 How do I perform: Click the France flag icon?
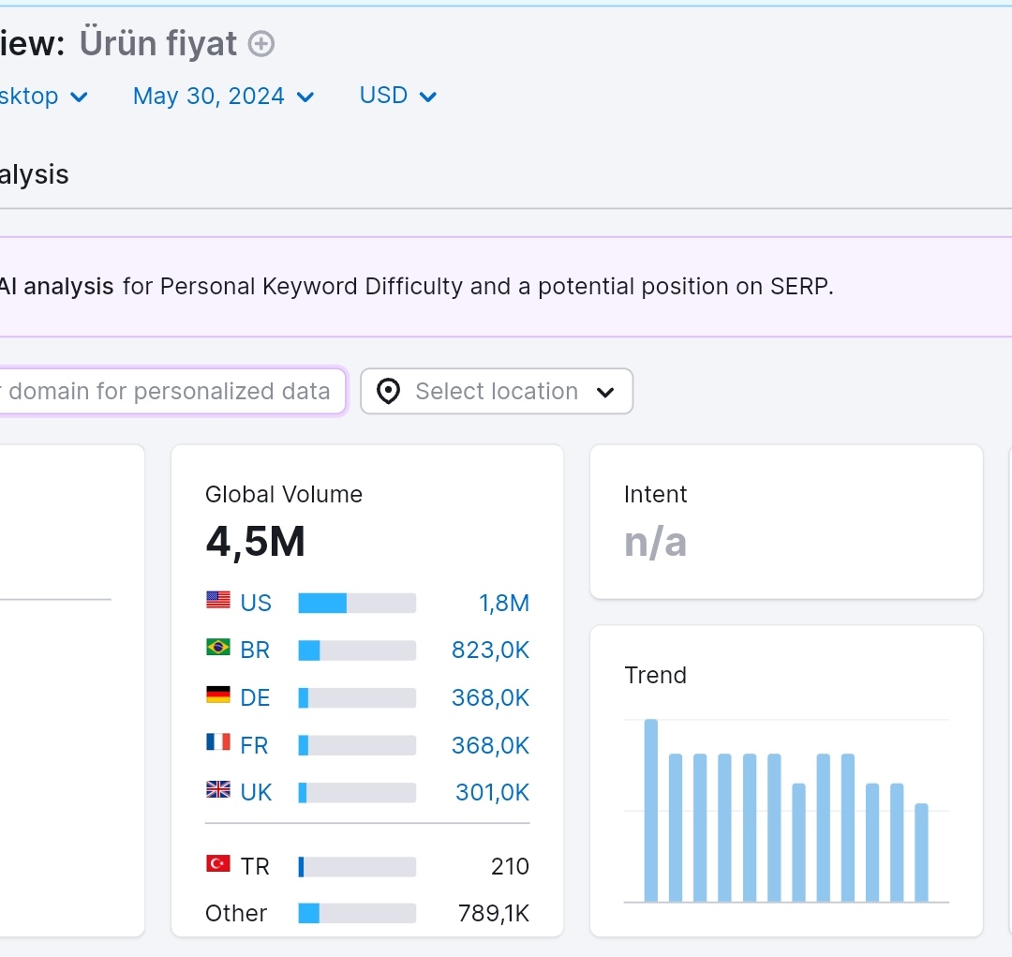[x=218, y=742]
